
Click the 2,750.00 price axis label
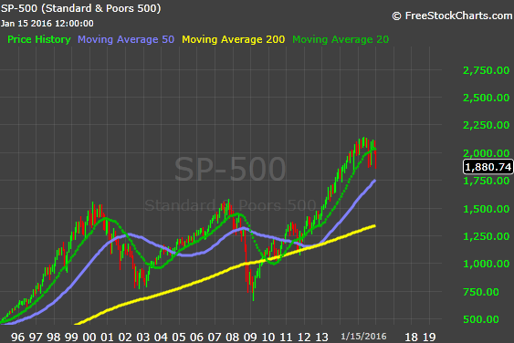[486, 70]
